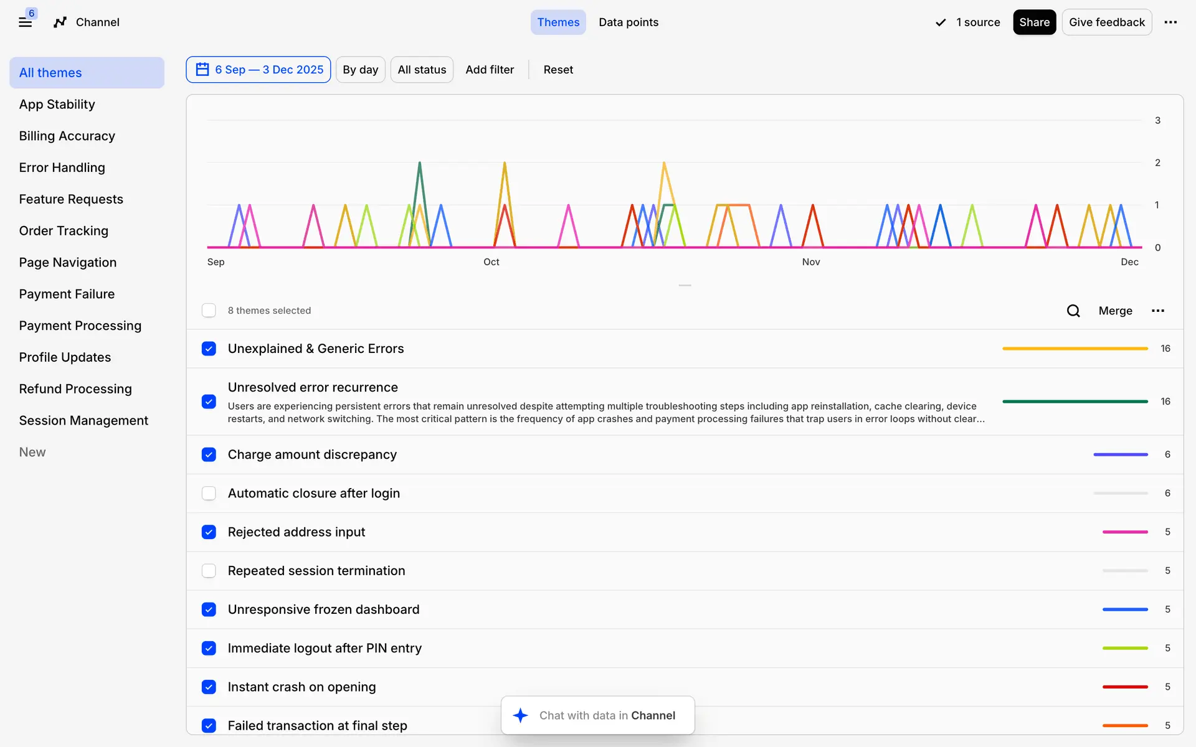Uncheck Unexplained & Generic Errors theme
This screenshot has height=747, width=1196.
coord(209,349)
